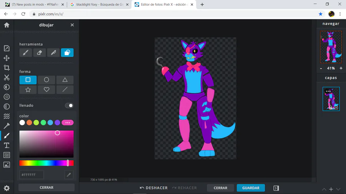Click REHACER redo button
This screenshot has width=346, height=194.
(185, 188)
